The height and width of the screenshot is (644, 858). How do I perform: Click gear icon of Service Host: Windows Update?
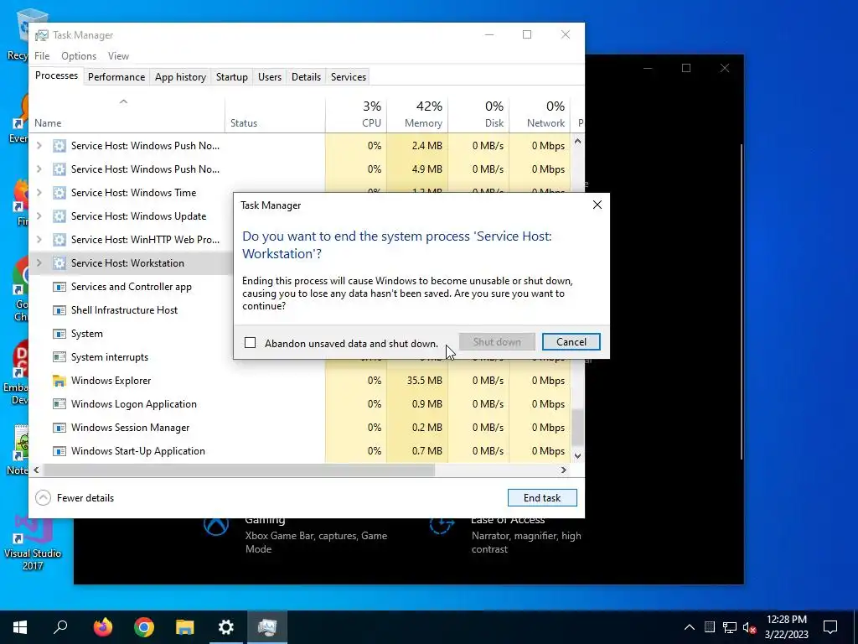point(59,216)
